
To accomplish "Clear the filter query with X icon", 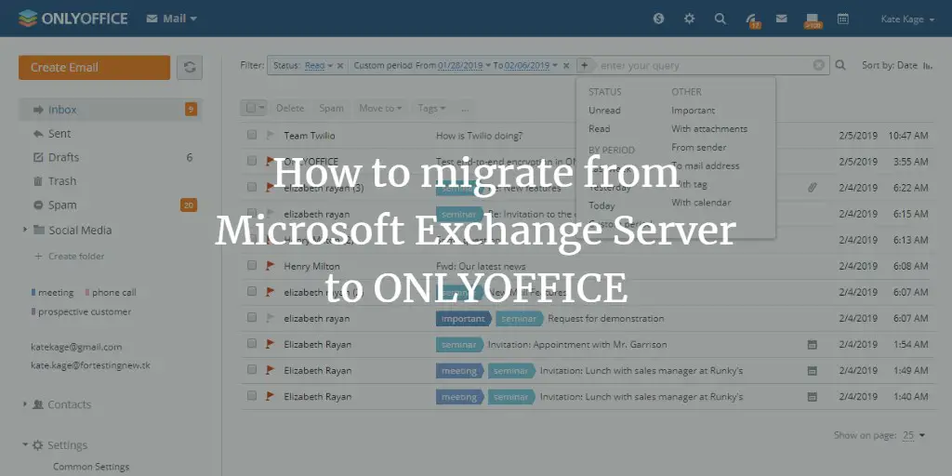I will [x=819, y=65].
